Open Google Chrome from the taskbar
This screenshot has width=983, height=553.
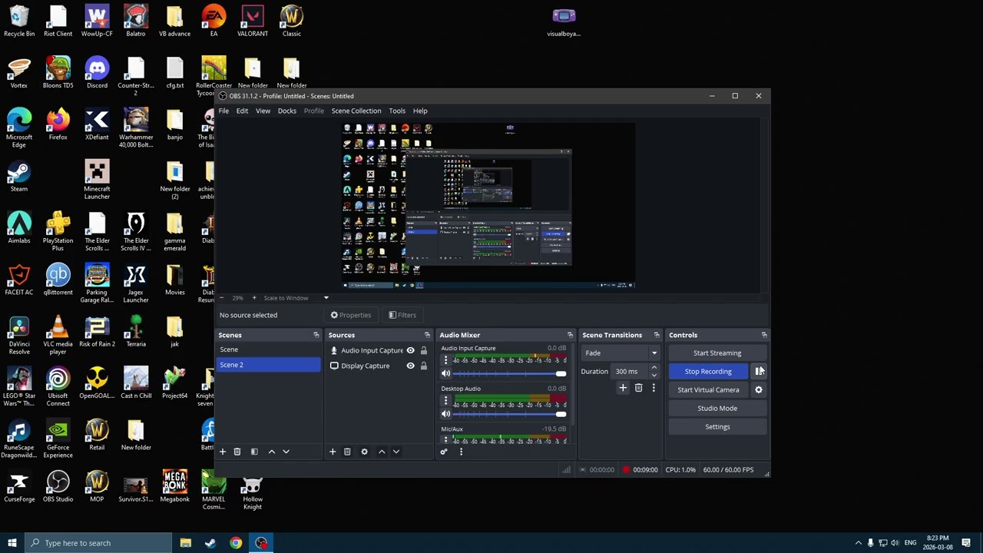[x=236, y=543]
